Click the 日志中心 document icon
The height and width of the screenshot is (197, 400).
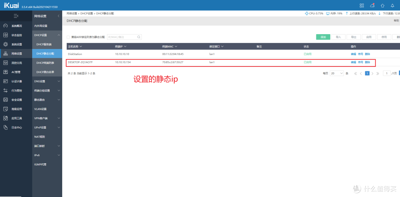tap(6, 127)
